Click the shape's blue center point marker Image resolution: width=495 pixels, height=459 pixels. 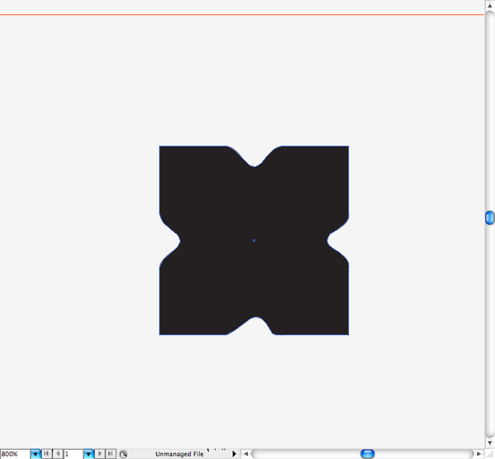click(254, 240)
